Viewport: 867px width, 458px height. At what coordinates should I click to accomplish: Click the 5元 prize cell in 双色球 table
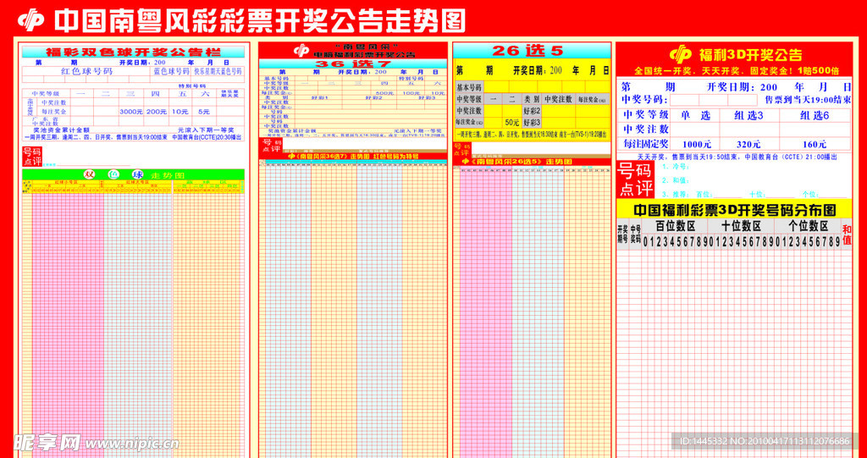pyautogui.click(x=204, y=112)
